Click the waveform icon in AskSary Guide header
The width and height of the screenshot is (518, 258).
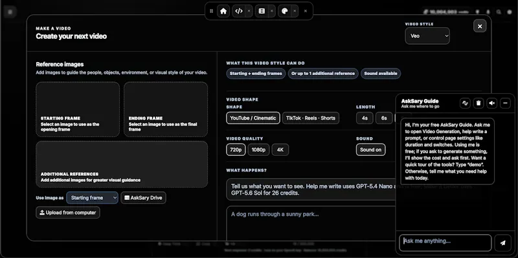click(x=465, y=103)
